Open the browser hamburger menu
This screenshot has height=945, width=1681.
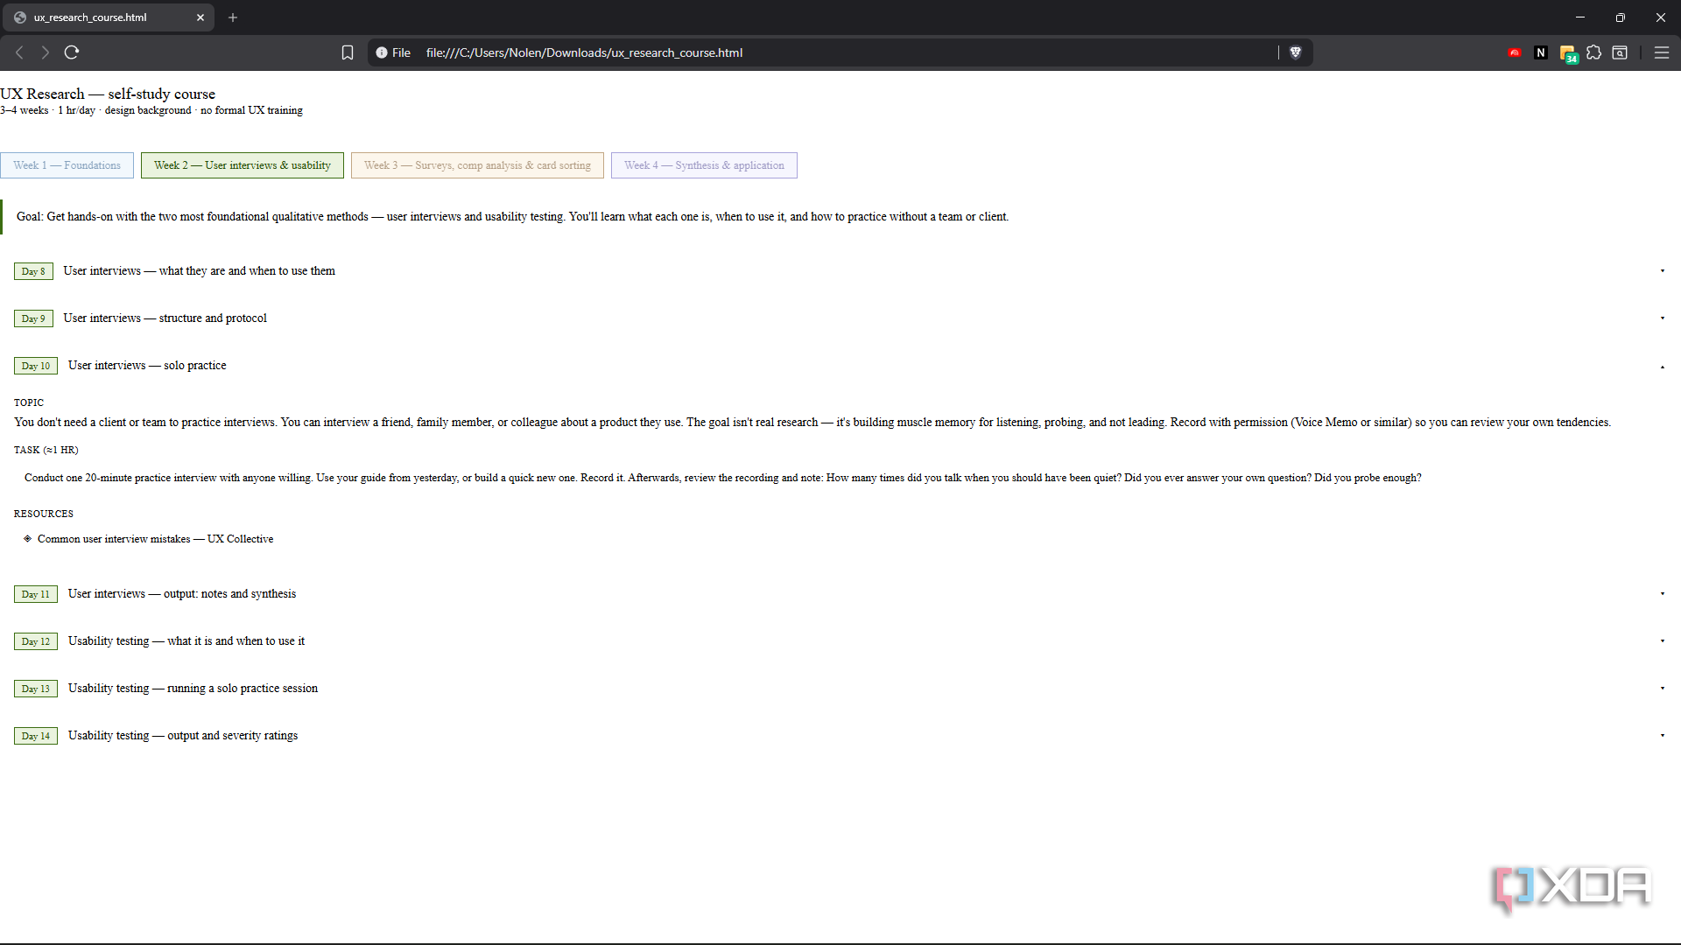pos(1662,52)
